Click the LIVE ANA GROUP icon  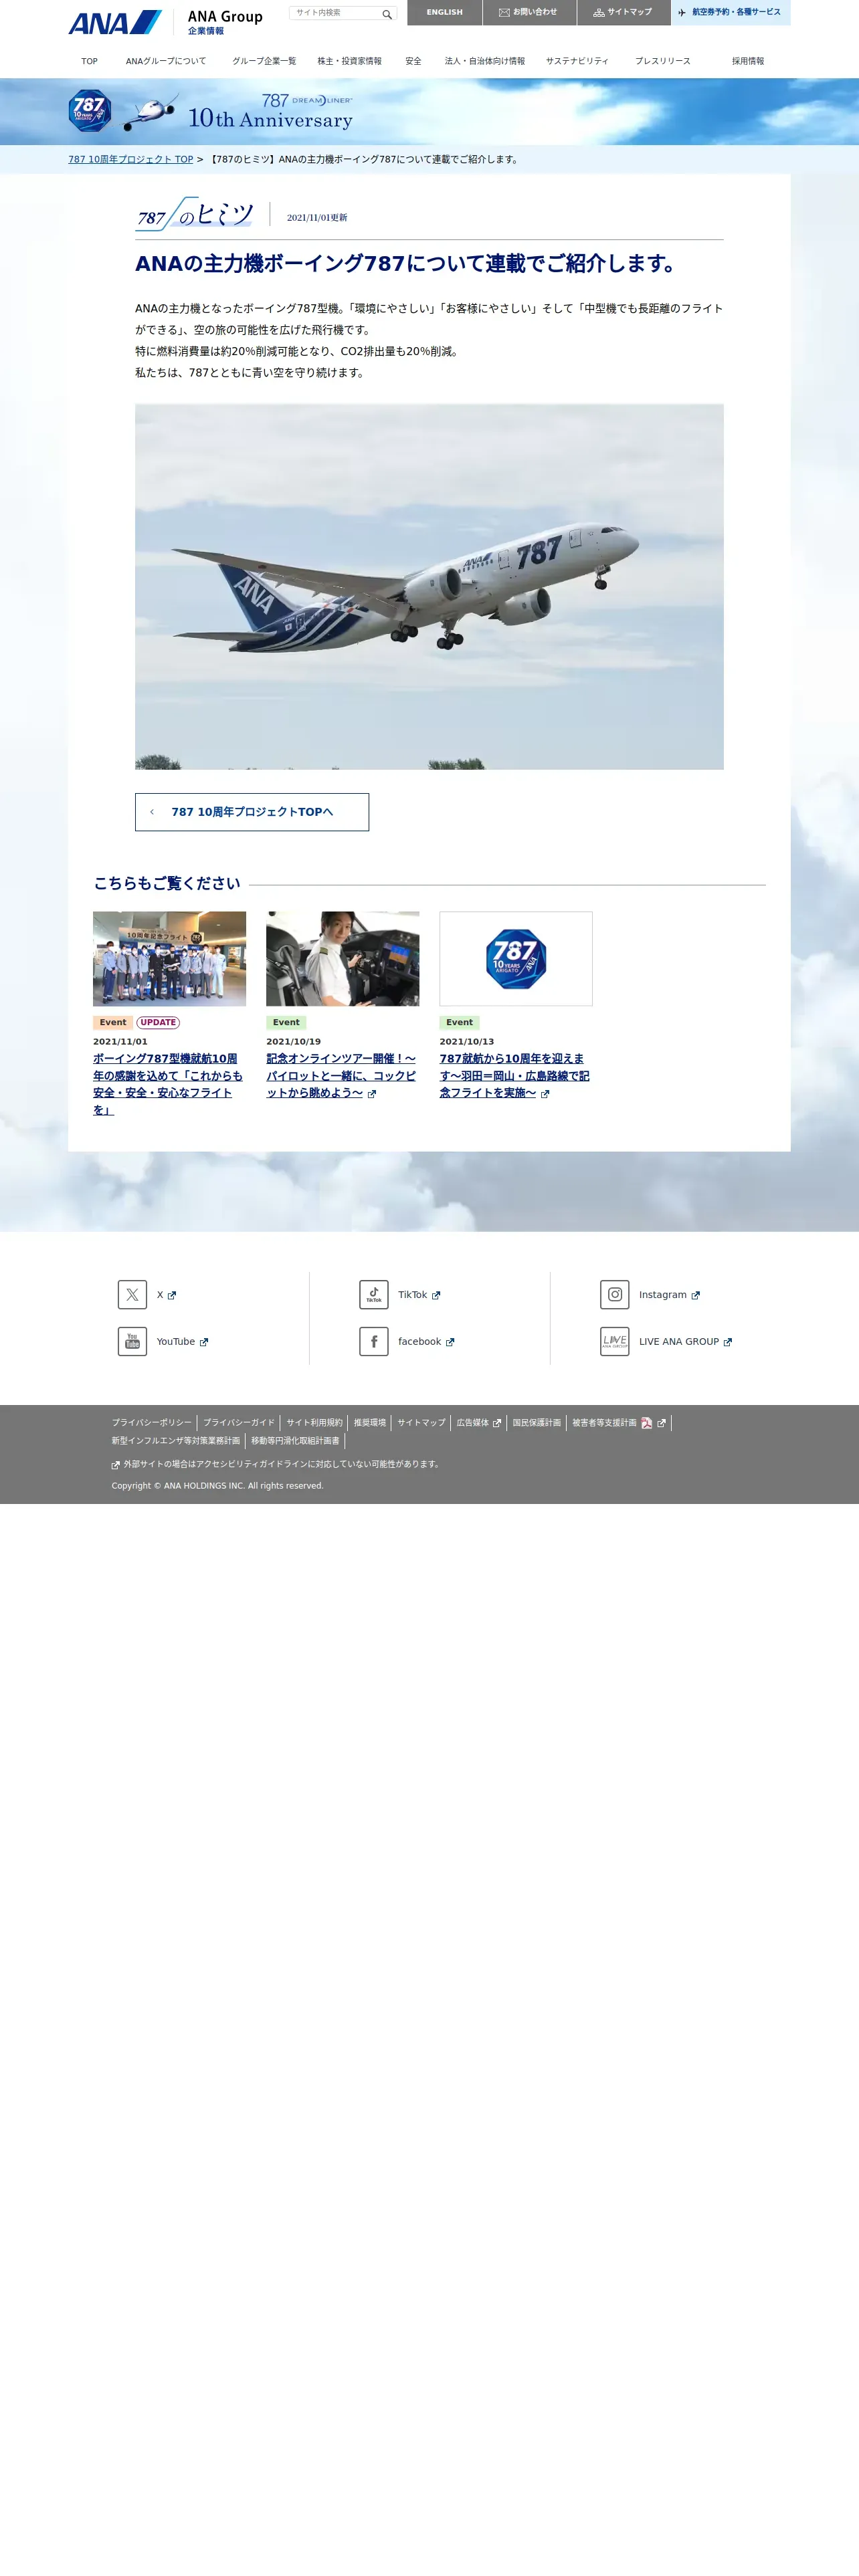(x=615, y=1341)
